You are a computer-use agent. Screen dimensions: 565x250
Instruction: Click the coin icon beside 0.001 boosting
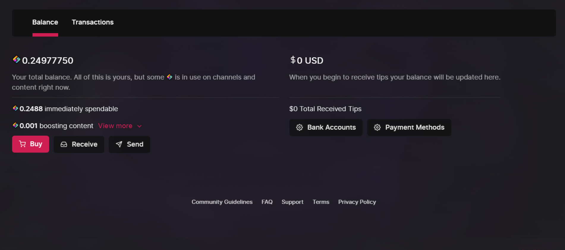(x=15, y=125)
